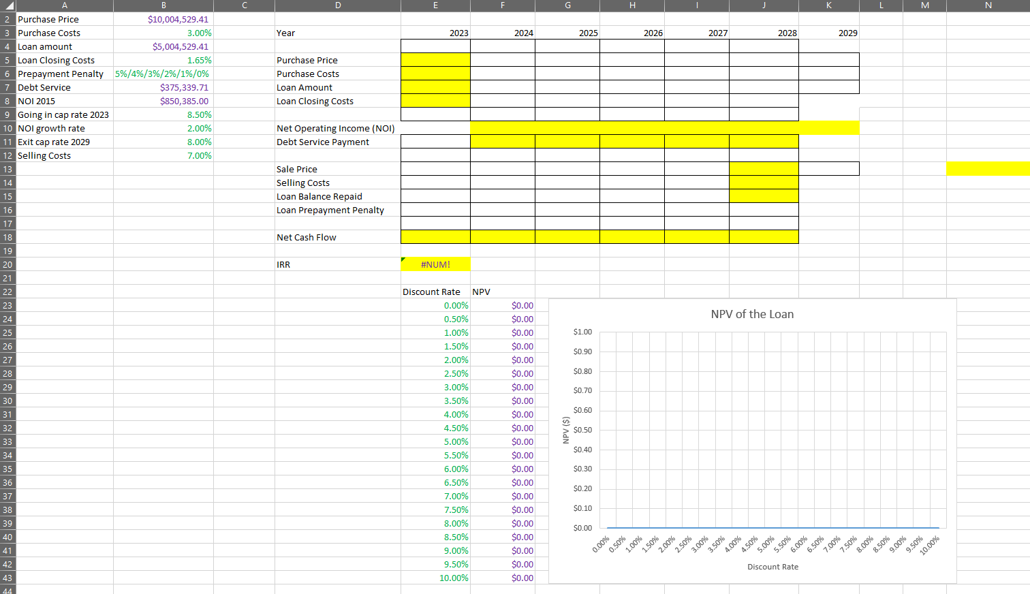
Task: Select the #NUM! error cell for IRR
Action: pyautogui.click(x=435, y=264)
